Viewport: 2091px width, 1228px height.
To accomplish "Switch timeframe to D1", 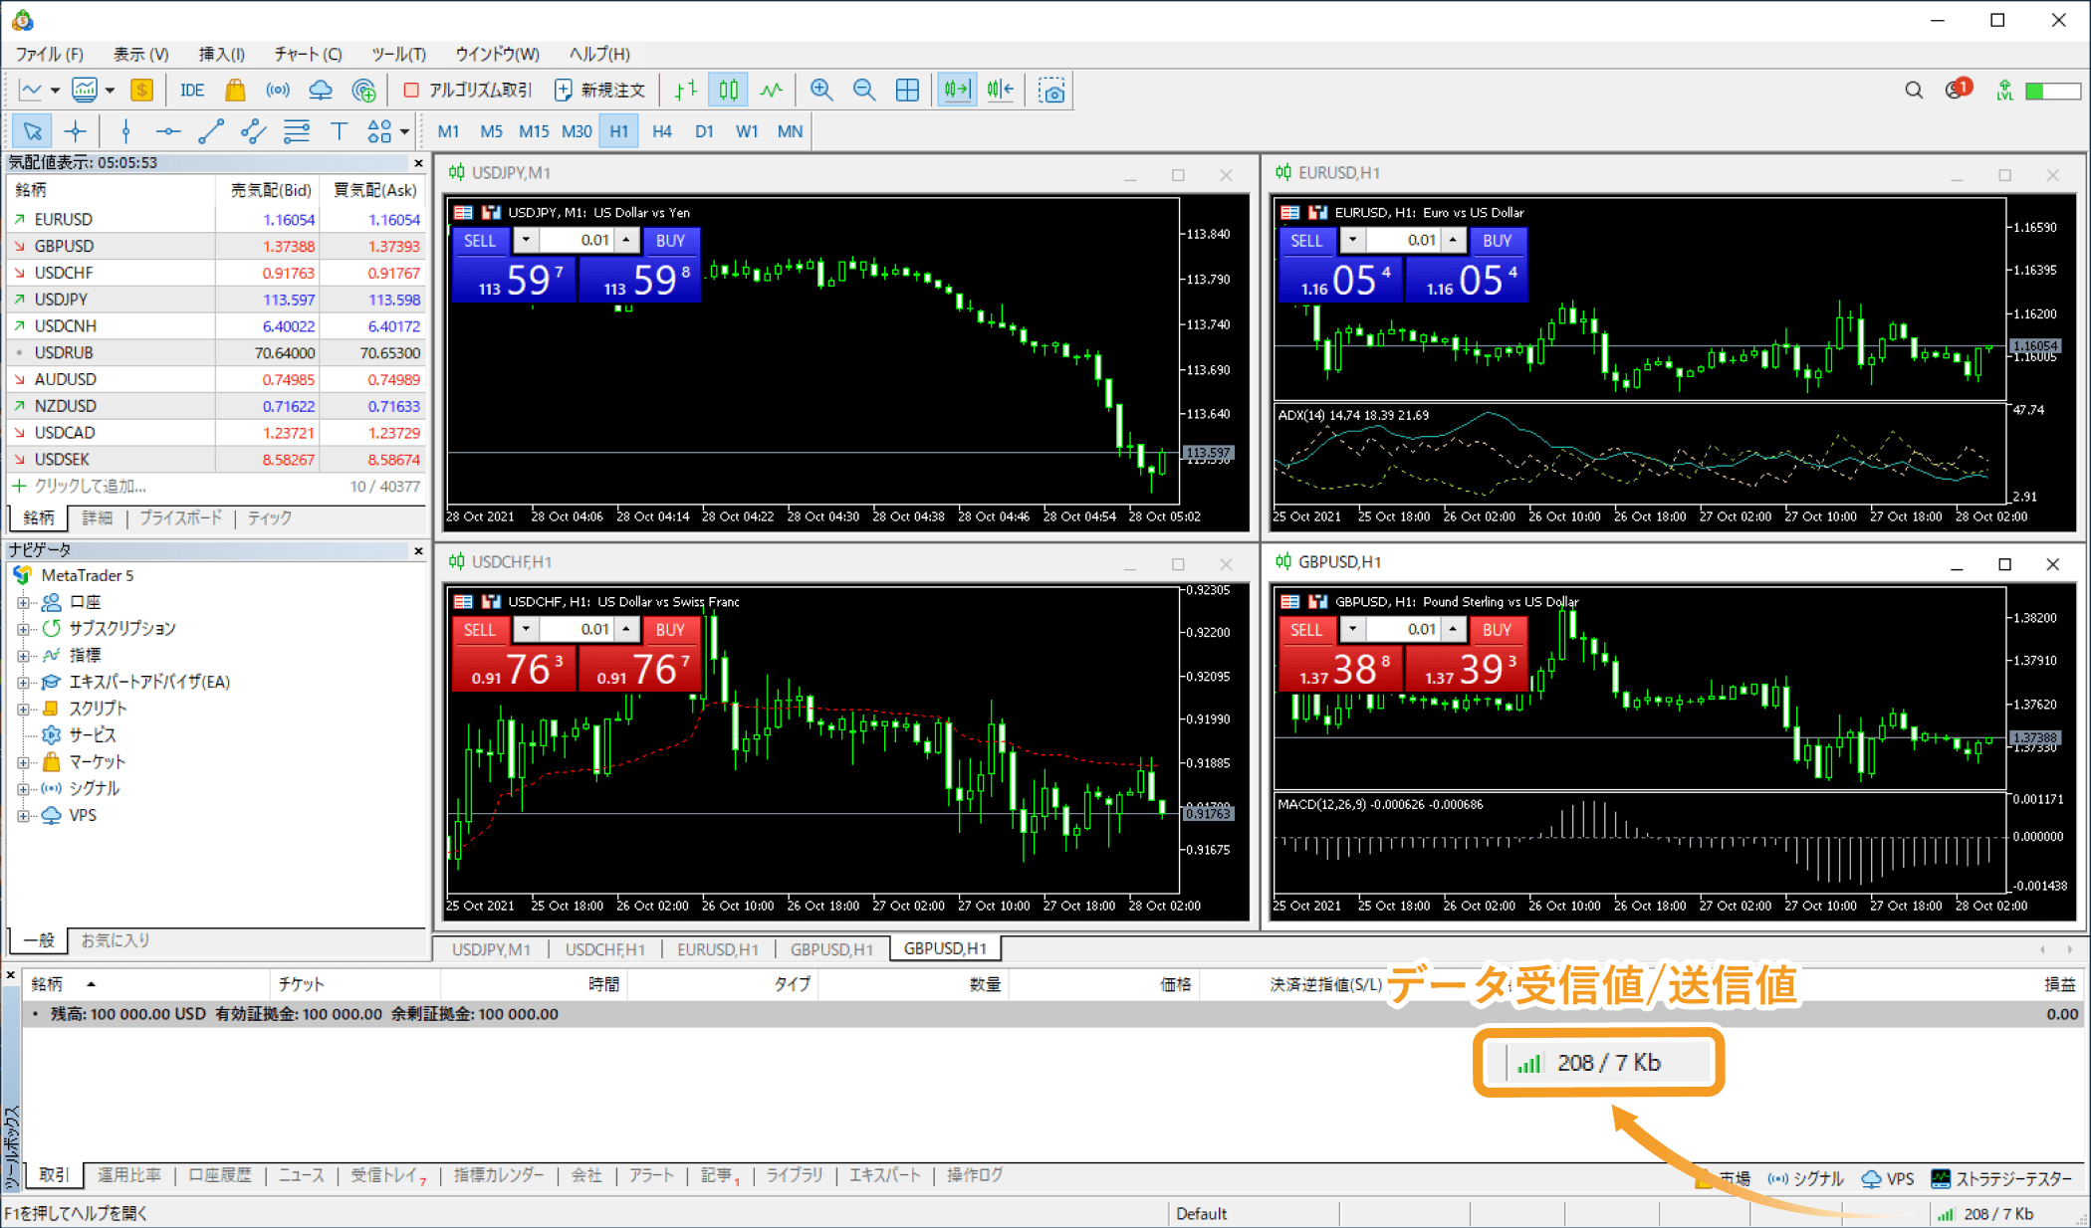I will pyautogui.click(x=705, y=131).
